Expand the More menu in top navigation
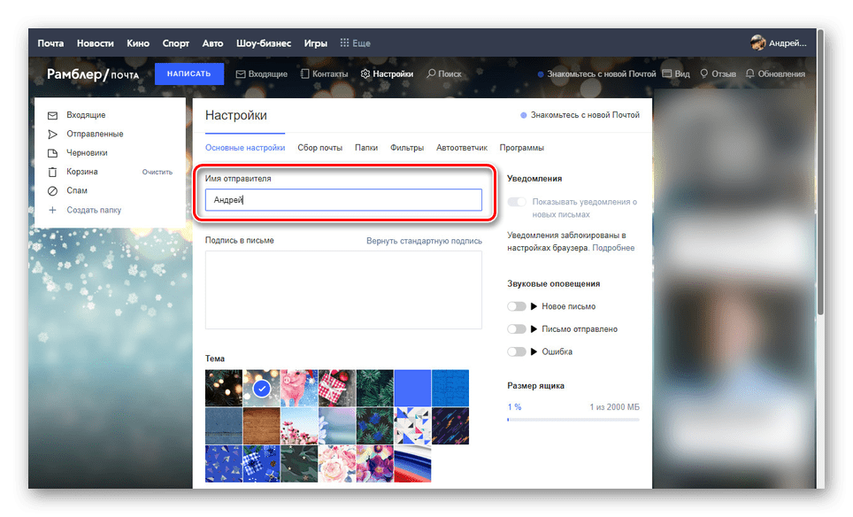853x517 pixels. [x=355, y=43]
